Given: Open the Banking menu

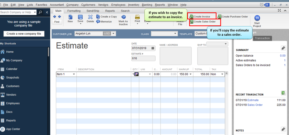Looking at the screenshot, I should pos(147,5).
